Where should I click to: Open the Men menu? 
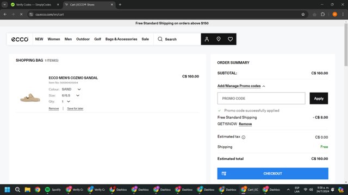[x=68, y=39]
